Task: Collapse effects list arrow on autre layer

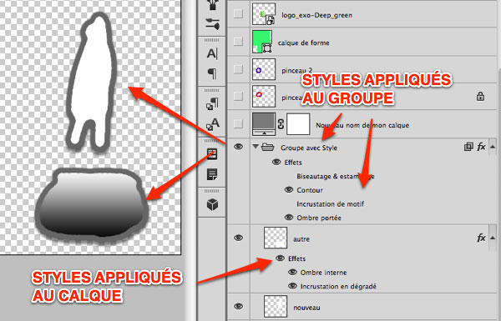Action: coord(493,238)
